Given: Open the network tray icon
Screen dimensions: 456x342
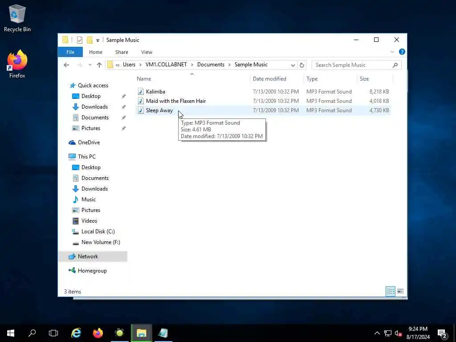Looking at the screenshot, I should point(388,333).
